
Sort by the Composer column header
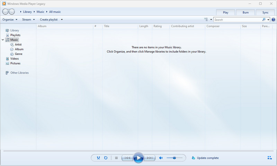(x=223, y=26)
